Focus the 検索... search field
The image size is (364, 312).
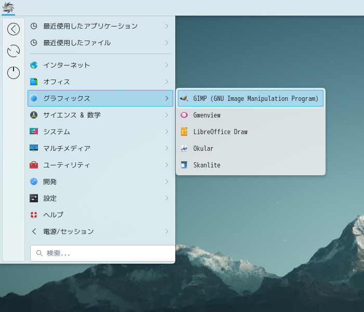point(103,253)
